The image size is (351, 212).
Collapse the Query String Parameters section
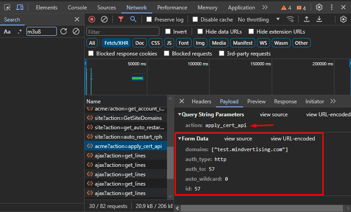tap(180, 114)
